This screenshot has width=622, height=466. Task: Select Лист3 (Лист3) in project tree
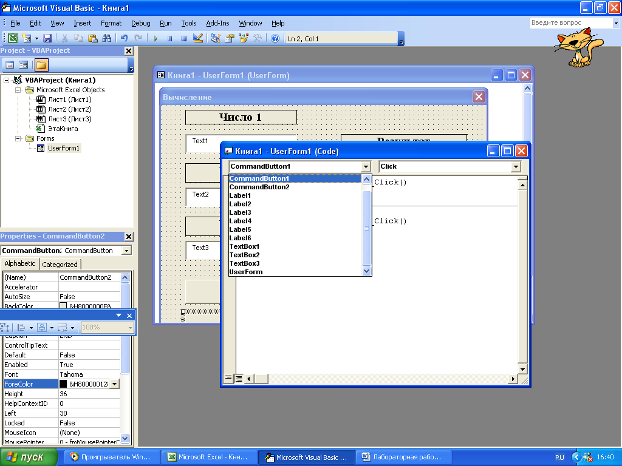tap(69, 119)
